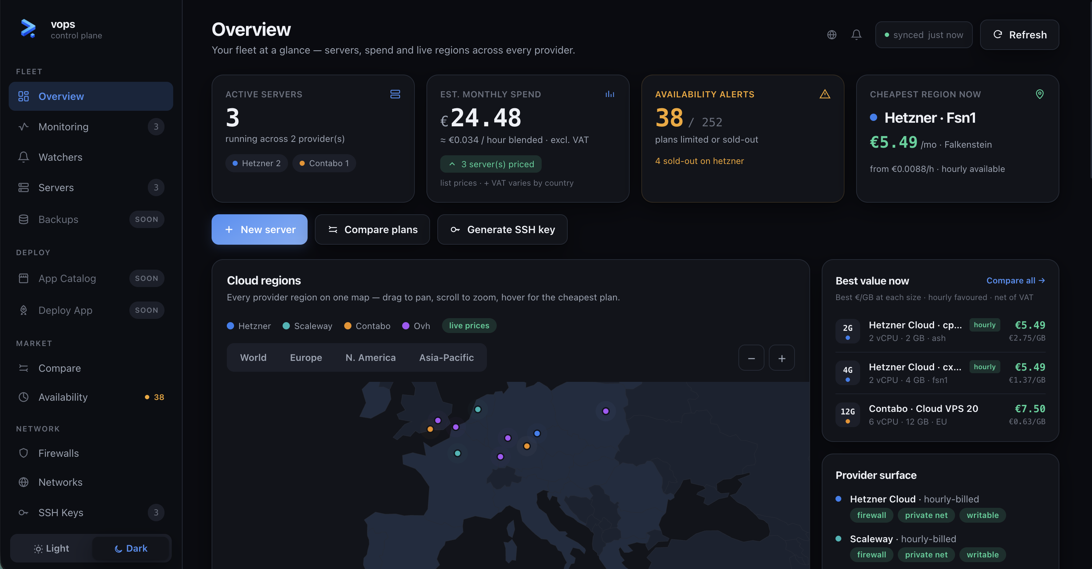
Task: Click the Refresh button
Action: [x=1020, y=35]
